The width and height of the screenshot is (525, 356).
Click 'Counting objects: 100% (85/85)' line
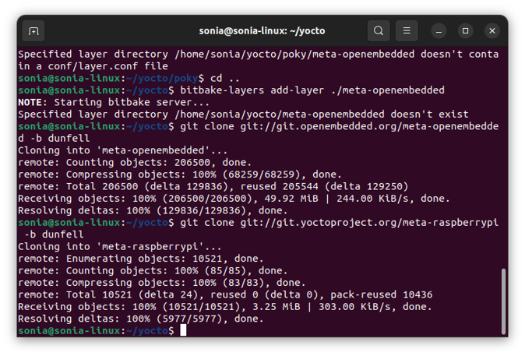[x=153, y=271]
